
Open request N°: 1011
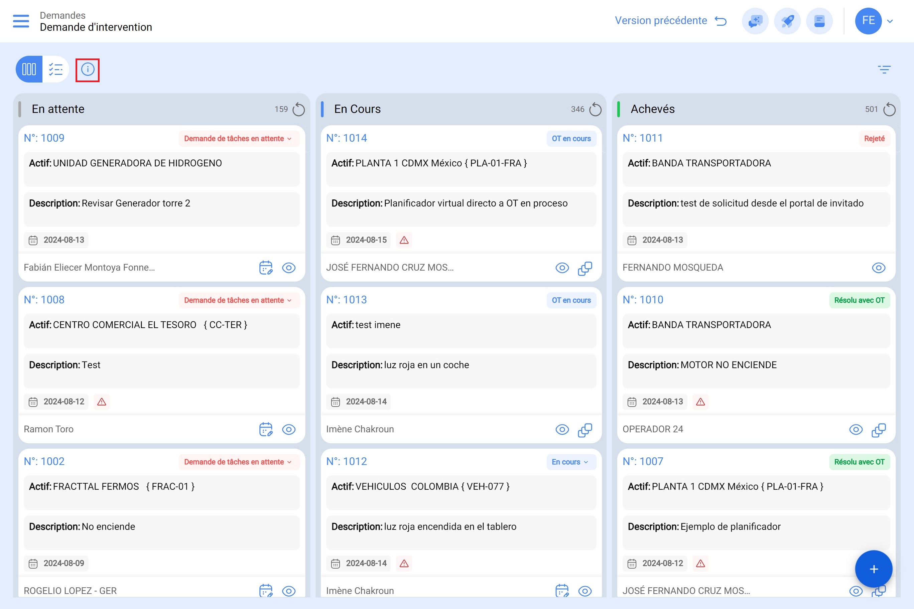pyautogui.click(x=643, y=138)
